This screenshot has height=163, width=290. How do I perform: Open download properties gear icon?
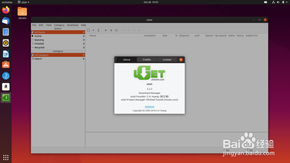116,30
